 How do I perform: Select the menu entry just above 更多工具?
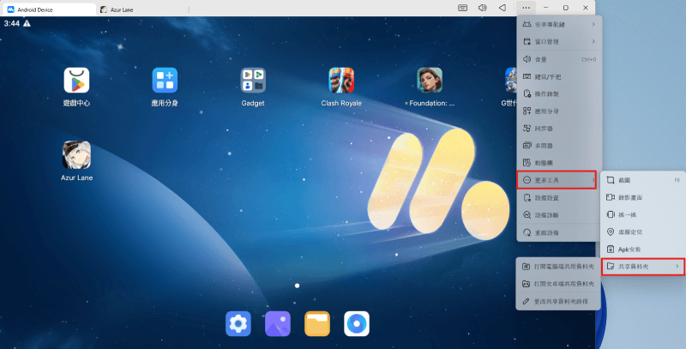559,163
